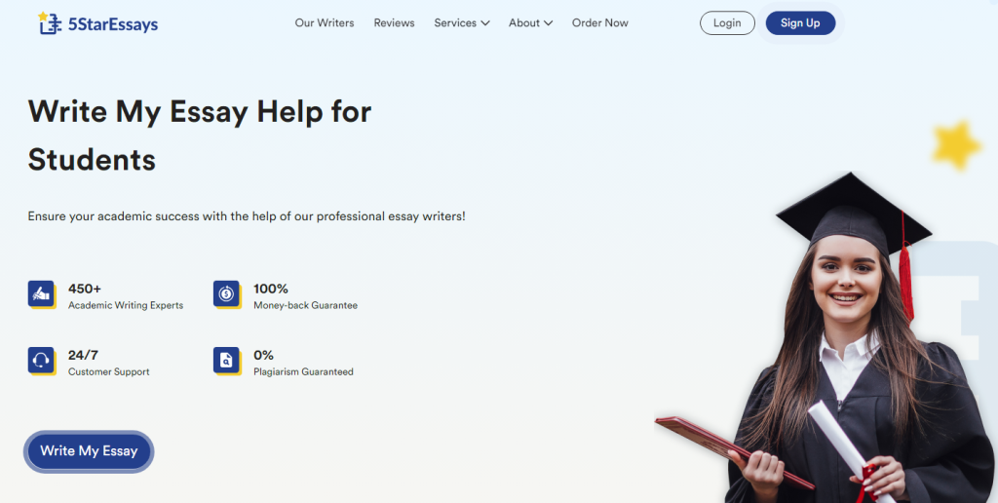Click the Customer Support headset icon

pos(41,361)
